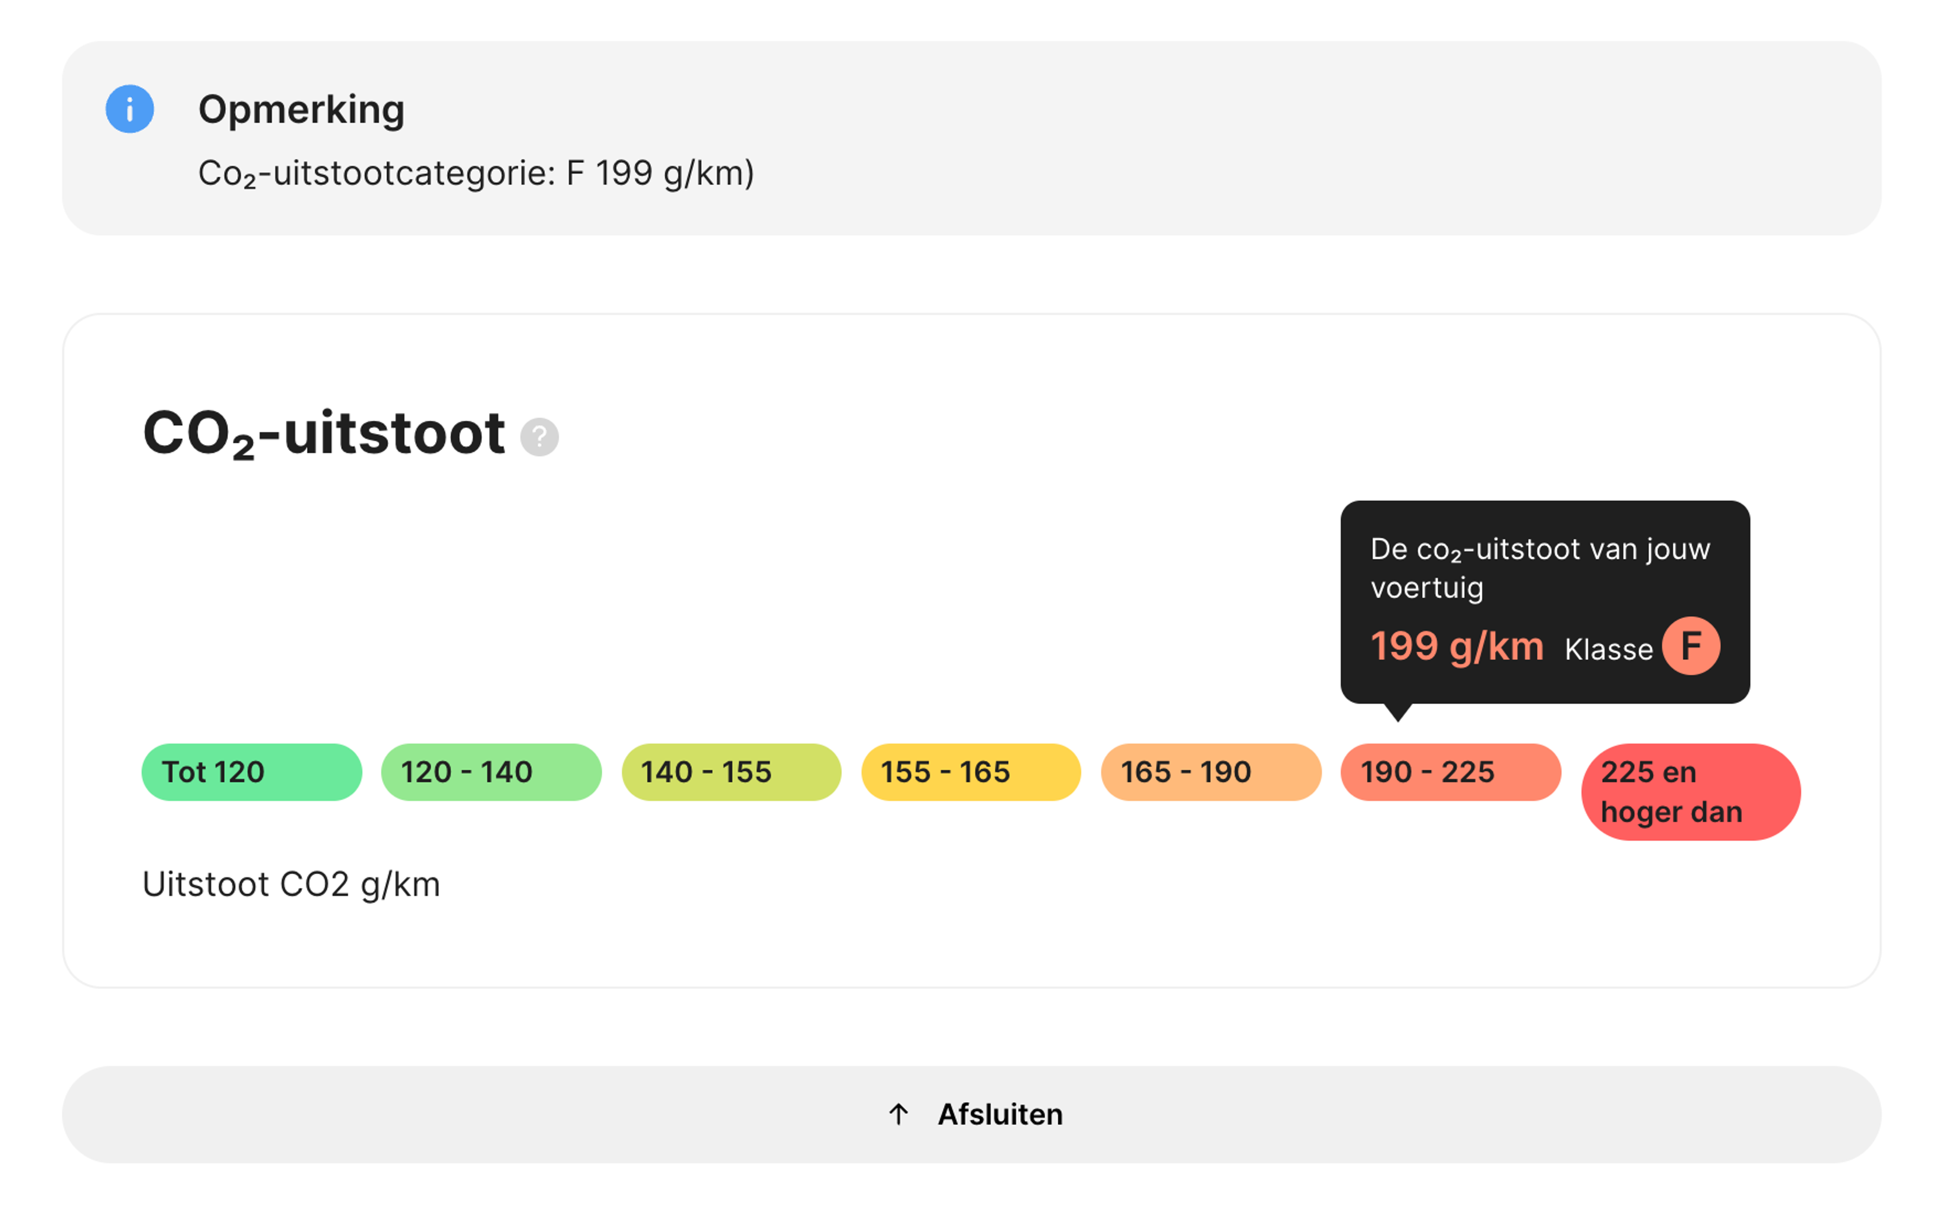Click the tooltip pointer arrow above 190 - 225
This screenshot has height=1217, width=1950.
(x=1398, y=712)
